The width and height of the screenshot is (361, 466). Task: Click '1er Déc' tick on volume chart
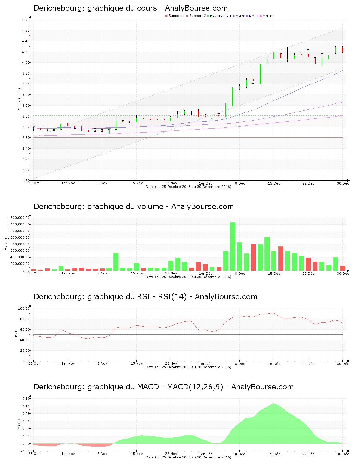(206, 273)
